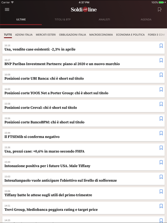Select the FOREX E COM category
The image size is (167, 223).
[156, 35]
